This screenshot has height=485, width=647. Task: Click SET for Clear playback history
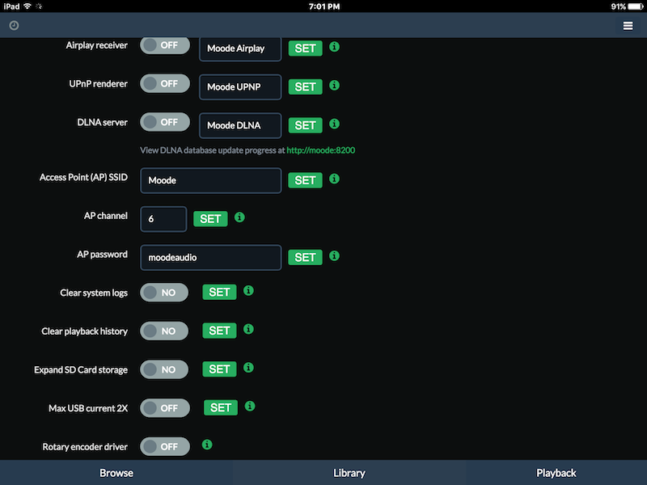tap(219, 331)
